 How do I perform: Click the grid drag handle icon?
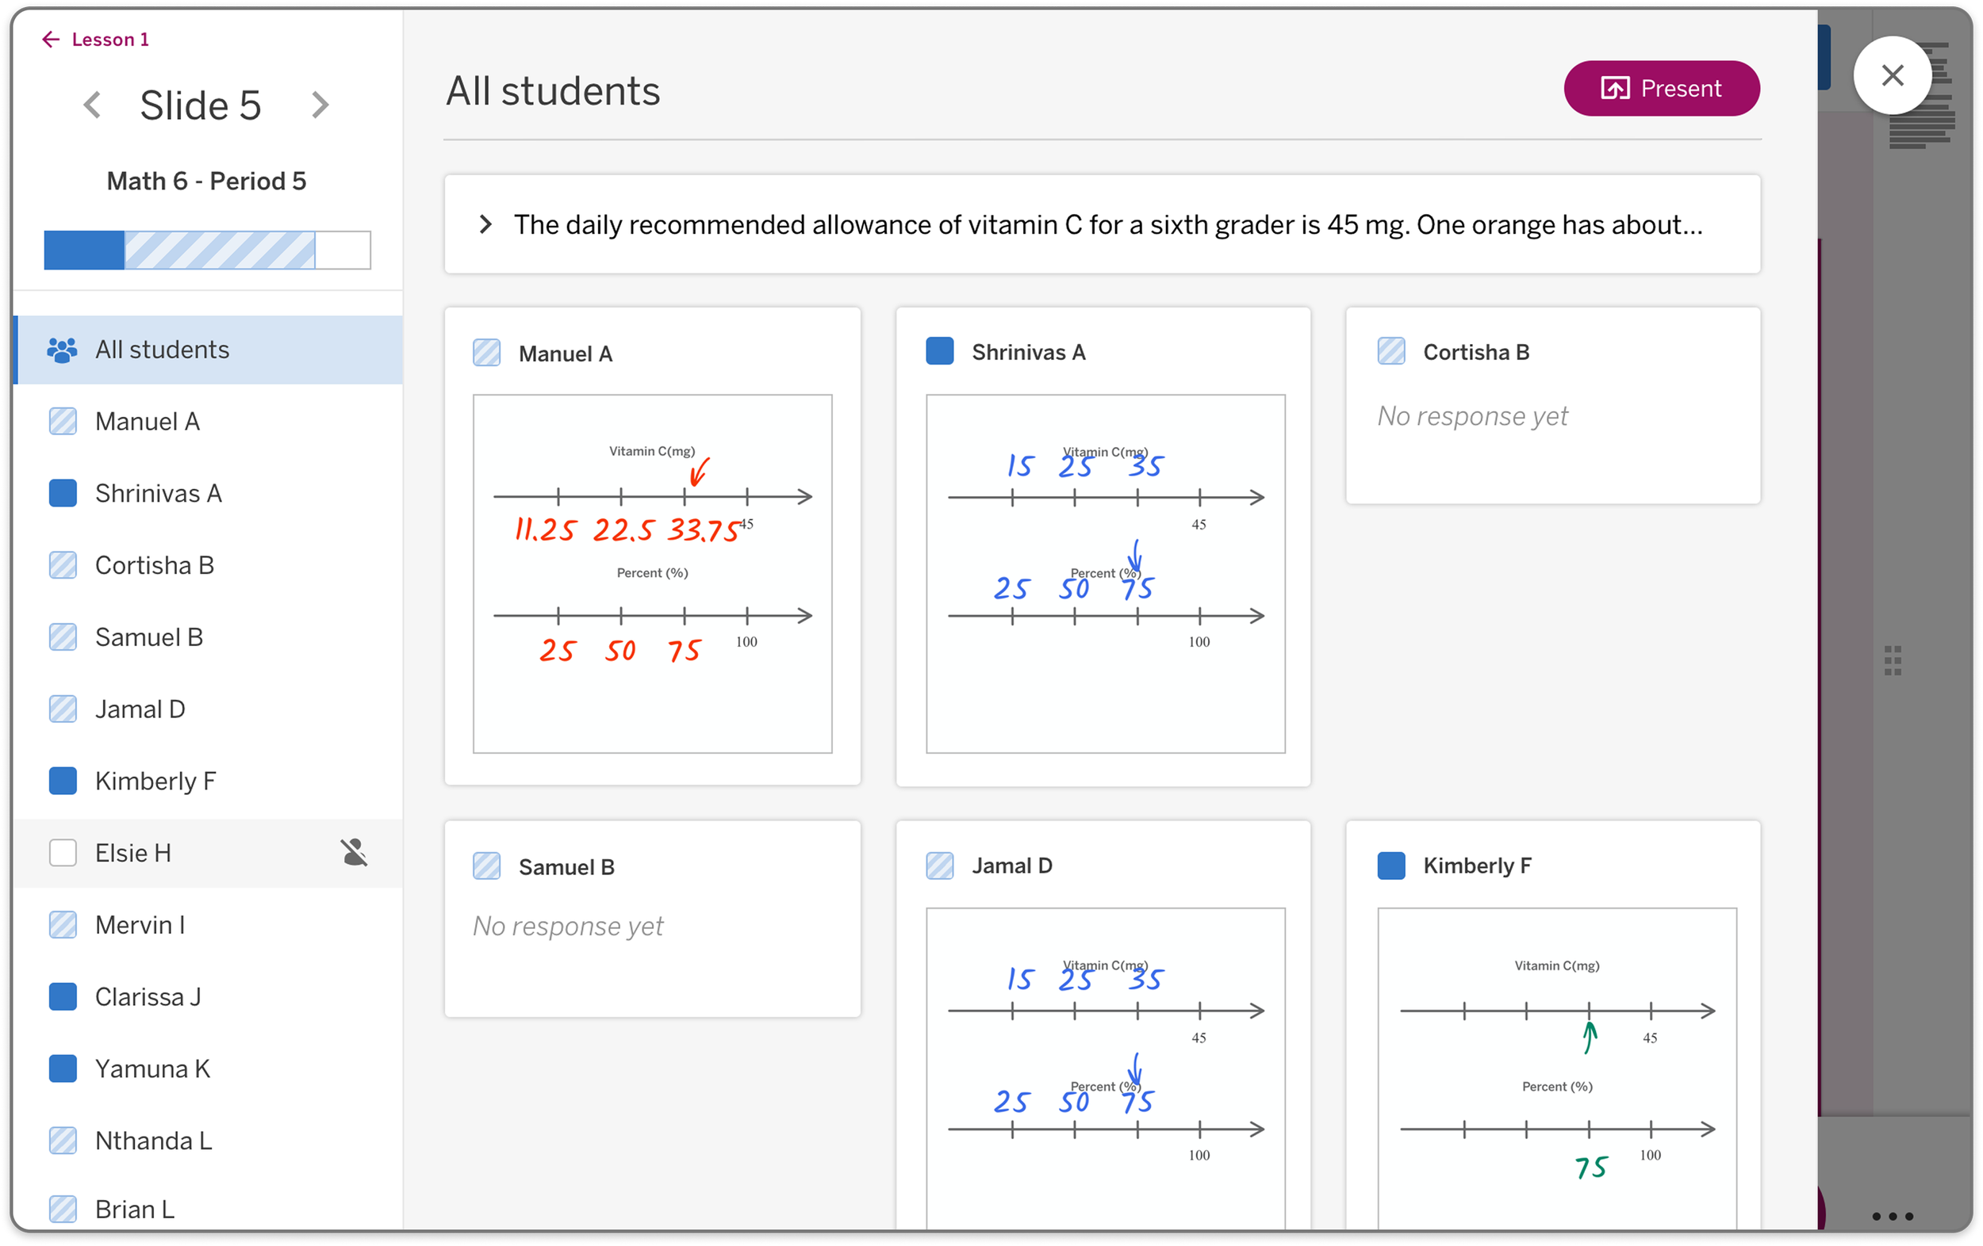(1893, 660)
